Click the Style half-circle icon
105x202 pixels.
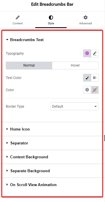coord(51,18)
